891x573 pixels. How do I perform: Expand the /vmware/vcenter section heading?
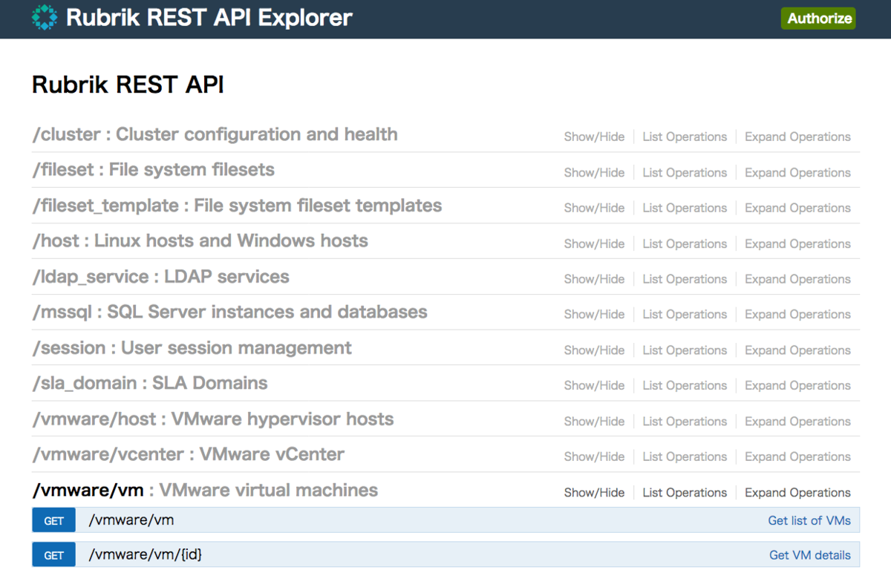[x=189, y=454]
